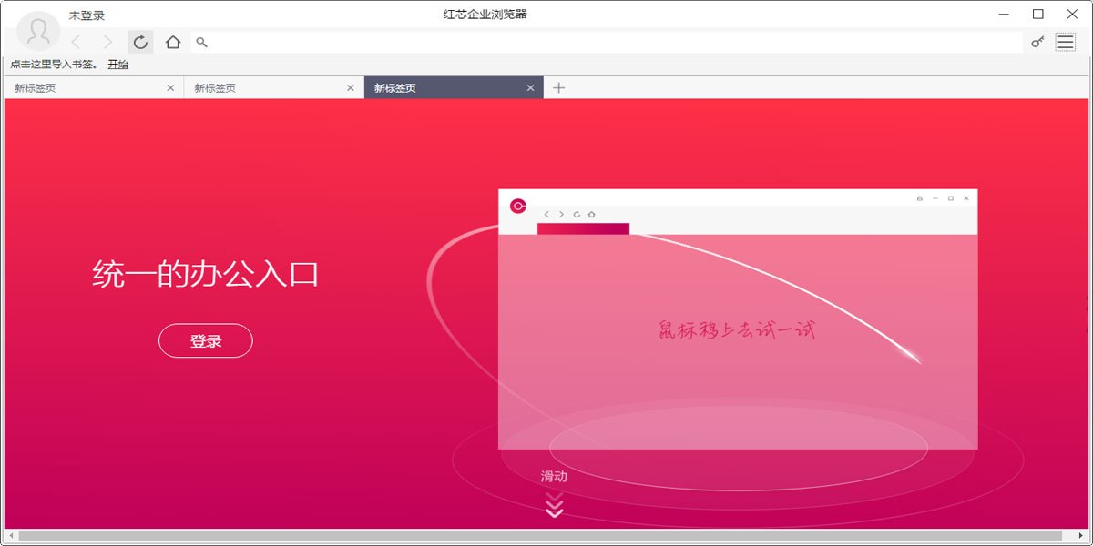This screenshot has width=1093, height=546.
Task: Open the home page via home icon
Action: (x=172, y=42)
